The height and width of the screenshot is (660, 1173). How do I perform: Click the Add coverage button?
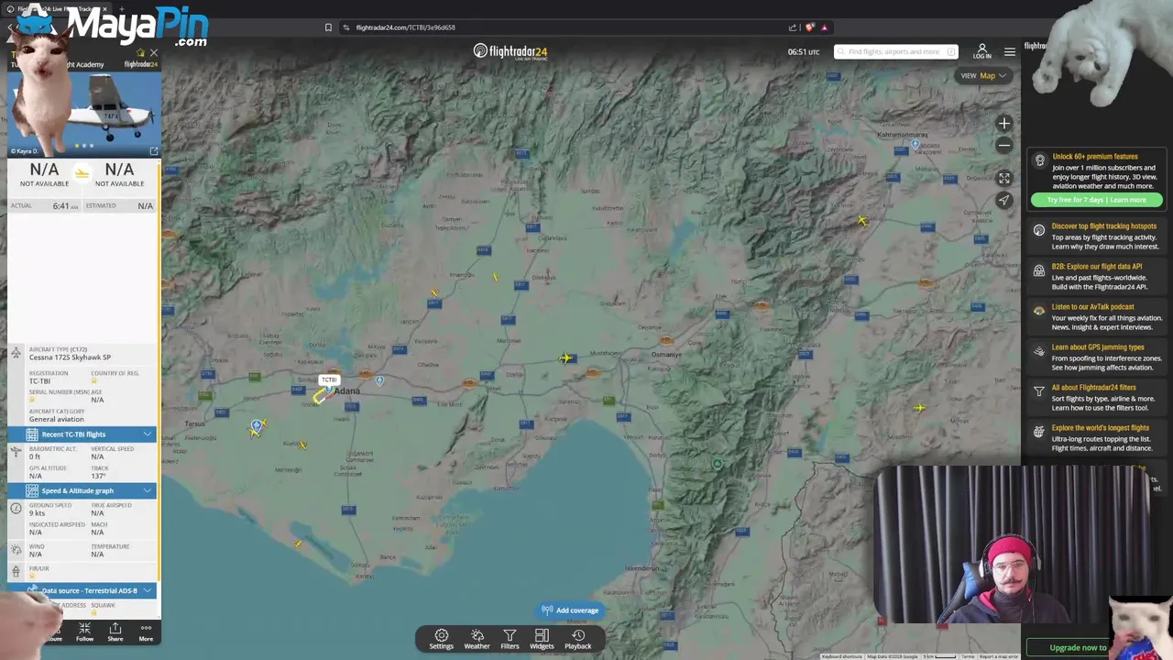569,610
